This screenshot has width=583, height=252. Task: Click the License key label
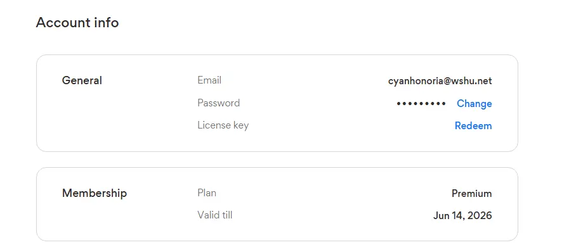click(x=223, y=125)
